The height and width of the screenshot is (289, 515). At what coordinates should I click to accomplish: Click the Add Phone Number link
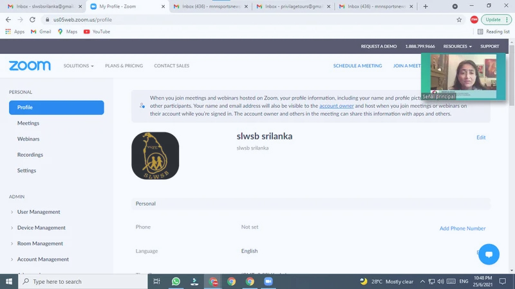(462, 229)
